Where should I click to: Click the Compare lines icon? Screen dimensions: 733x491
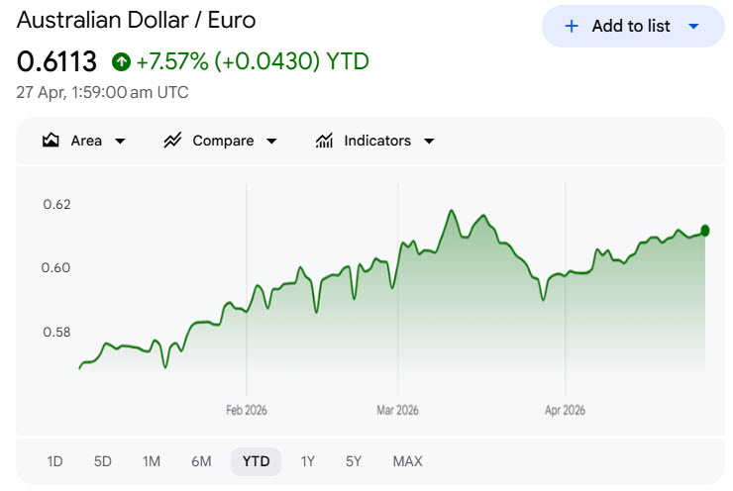[x=172, y=141]
